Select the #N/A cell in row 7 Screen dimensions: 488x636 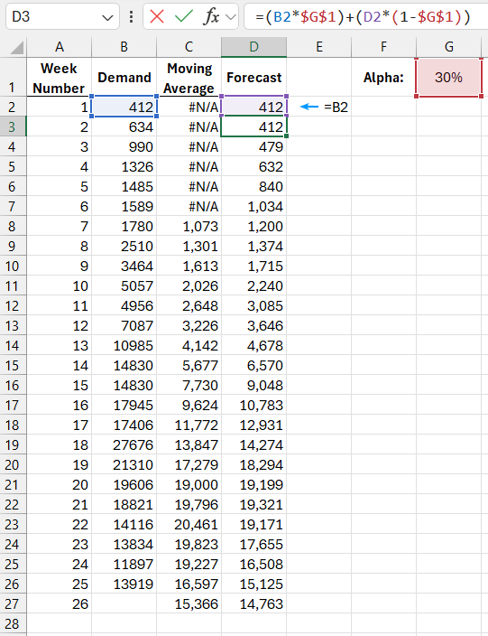point(189,207)
